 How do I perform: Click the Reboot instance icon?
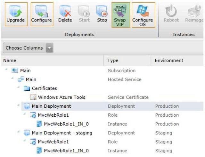click(x=171, y=14)
